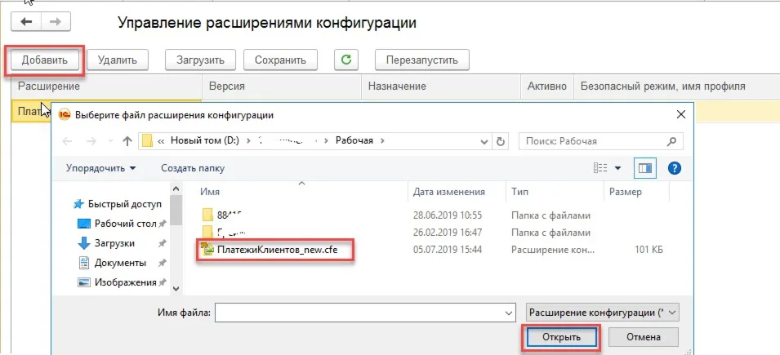
Task: Refresh the folder via address bar icon
Action: point(501,141)
